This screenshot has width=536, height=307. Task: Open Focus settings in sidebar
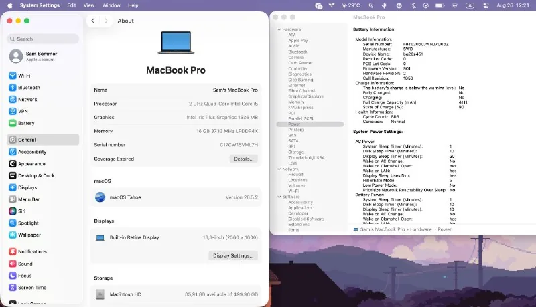point(43,276)
